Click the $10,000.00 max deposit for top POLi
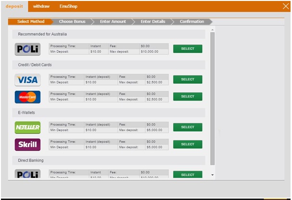This screenshot has width=292, height=200. pyautogui.click(x=150, y=51)
